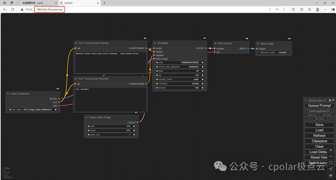The image size is (336, 180).
Task: Click the Queue Prompt button
Action: 319,106
